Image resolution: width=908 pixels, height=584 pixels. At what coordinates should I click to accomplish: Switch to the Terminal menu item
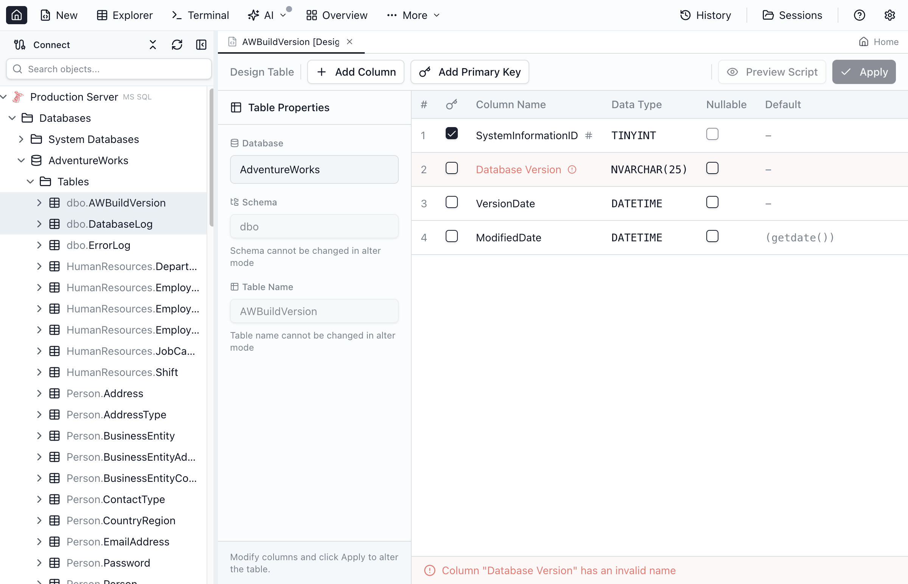(x=200, y=15)
